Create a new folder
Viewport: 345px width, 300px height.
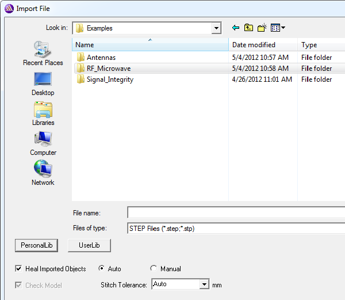point(262,28)
